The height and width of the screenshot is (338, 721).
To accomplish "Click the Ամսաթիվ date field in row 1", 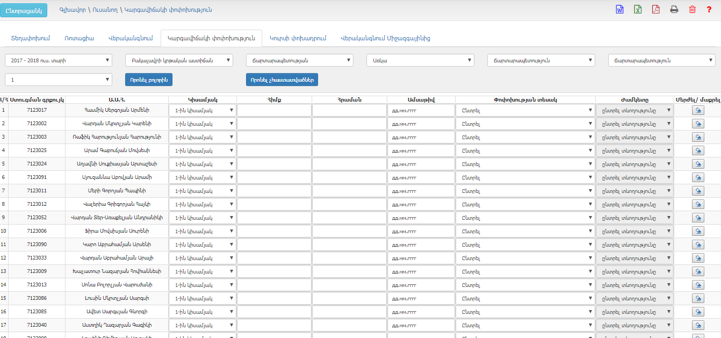I will pyautogui.click(x=421, y=110).
